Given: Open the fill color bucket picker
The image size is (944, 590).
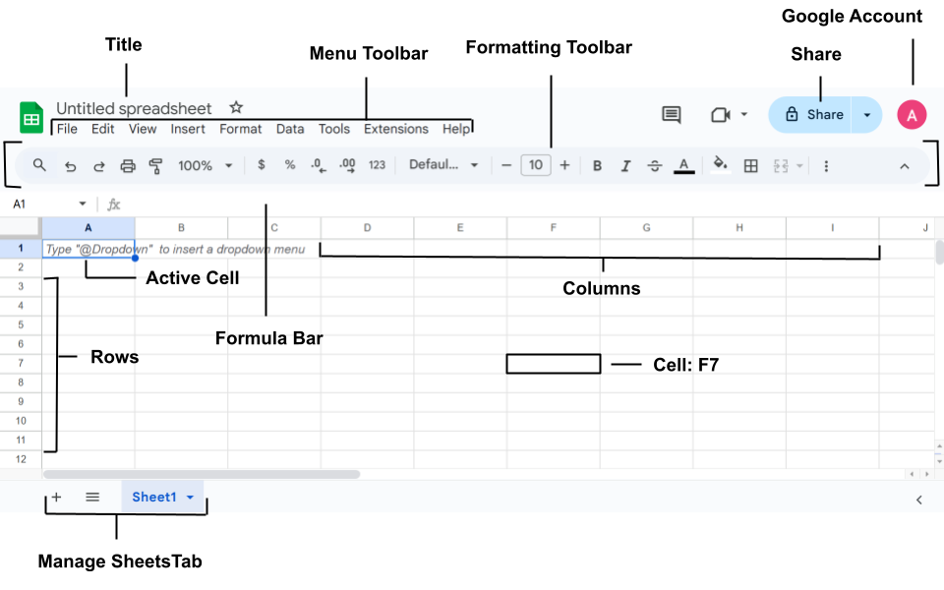Looking at the screenshot, I should pyautogui.click(x=720, y=165).
